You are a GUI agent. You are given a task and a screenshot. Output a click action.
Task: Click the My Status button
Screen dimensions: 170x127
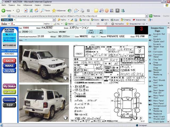[x=10, y=86]
